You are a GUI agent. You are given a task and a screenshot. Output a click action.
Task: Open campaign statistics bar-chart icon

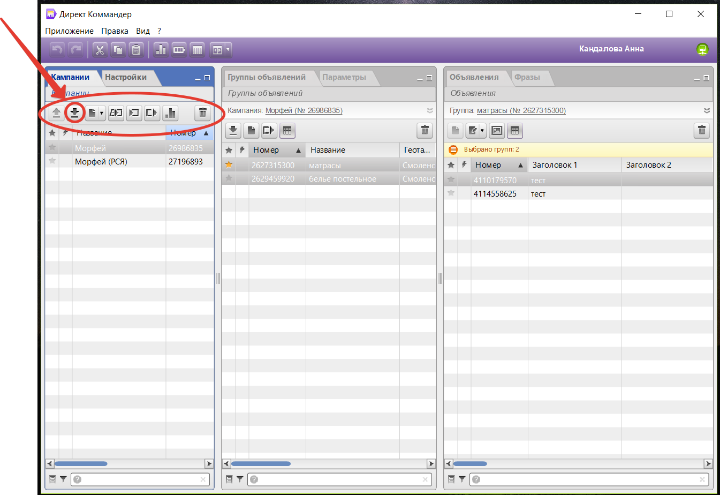(170, 113)
